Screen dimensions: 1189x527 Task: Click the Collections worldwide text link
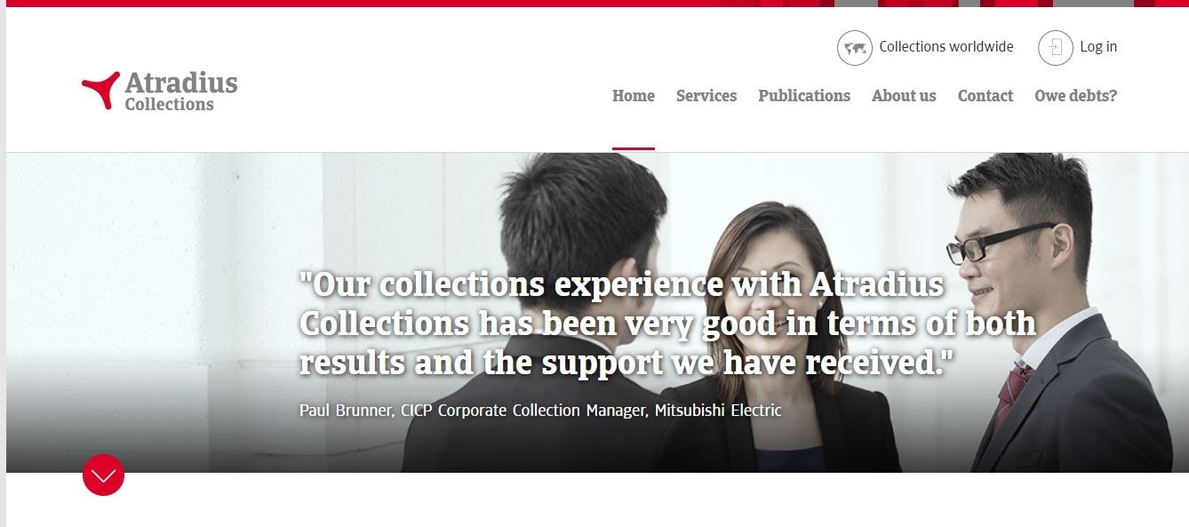[946, 47]
